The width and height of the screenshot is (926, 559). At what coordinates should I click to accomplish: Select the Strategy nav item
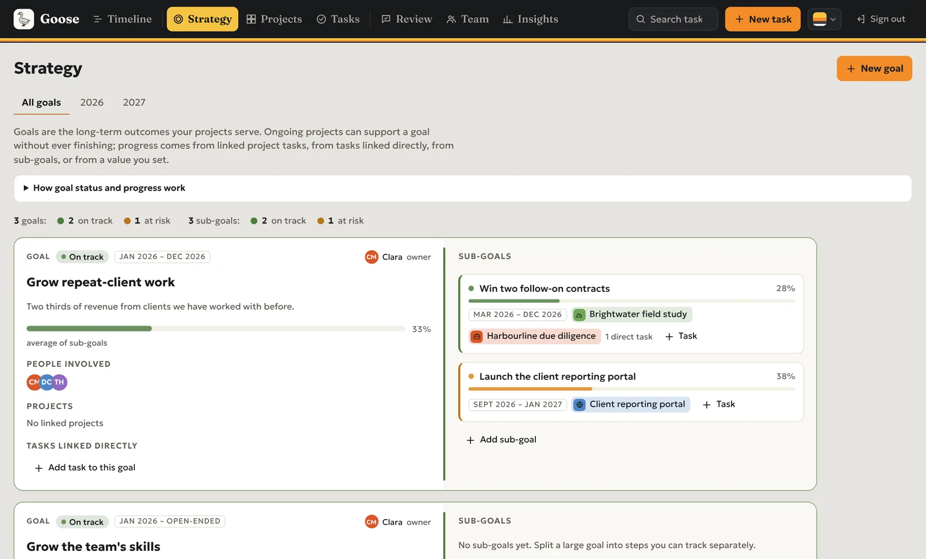click(203, 19)
